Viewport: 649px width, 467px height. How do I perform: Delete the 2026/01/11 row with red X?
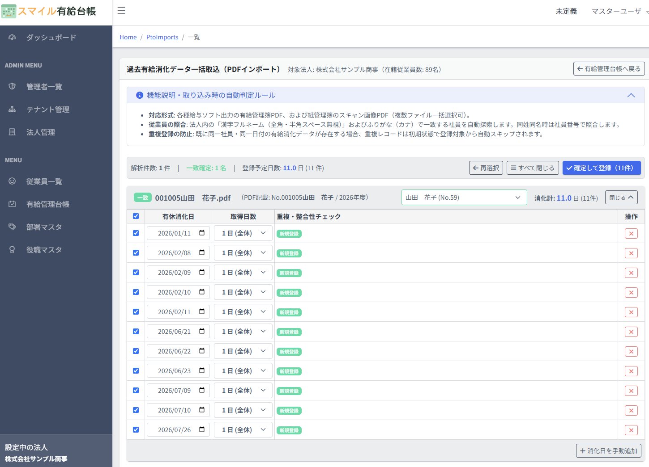click(631, 233)
